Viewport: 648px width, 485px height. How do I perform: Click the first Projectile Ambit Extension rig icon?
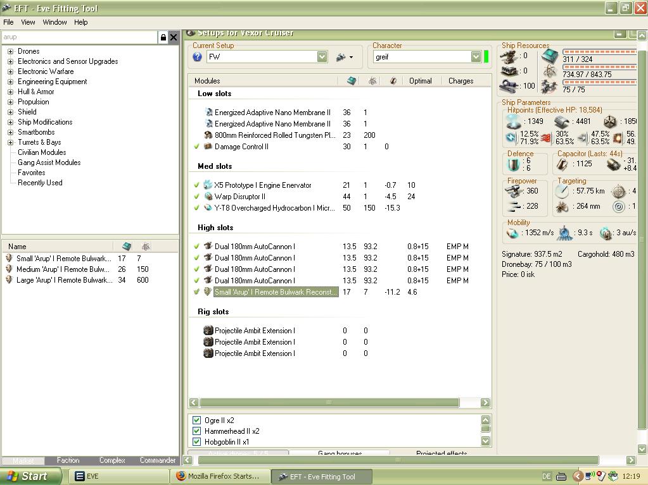click(x=208, y=331)
